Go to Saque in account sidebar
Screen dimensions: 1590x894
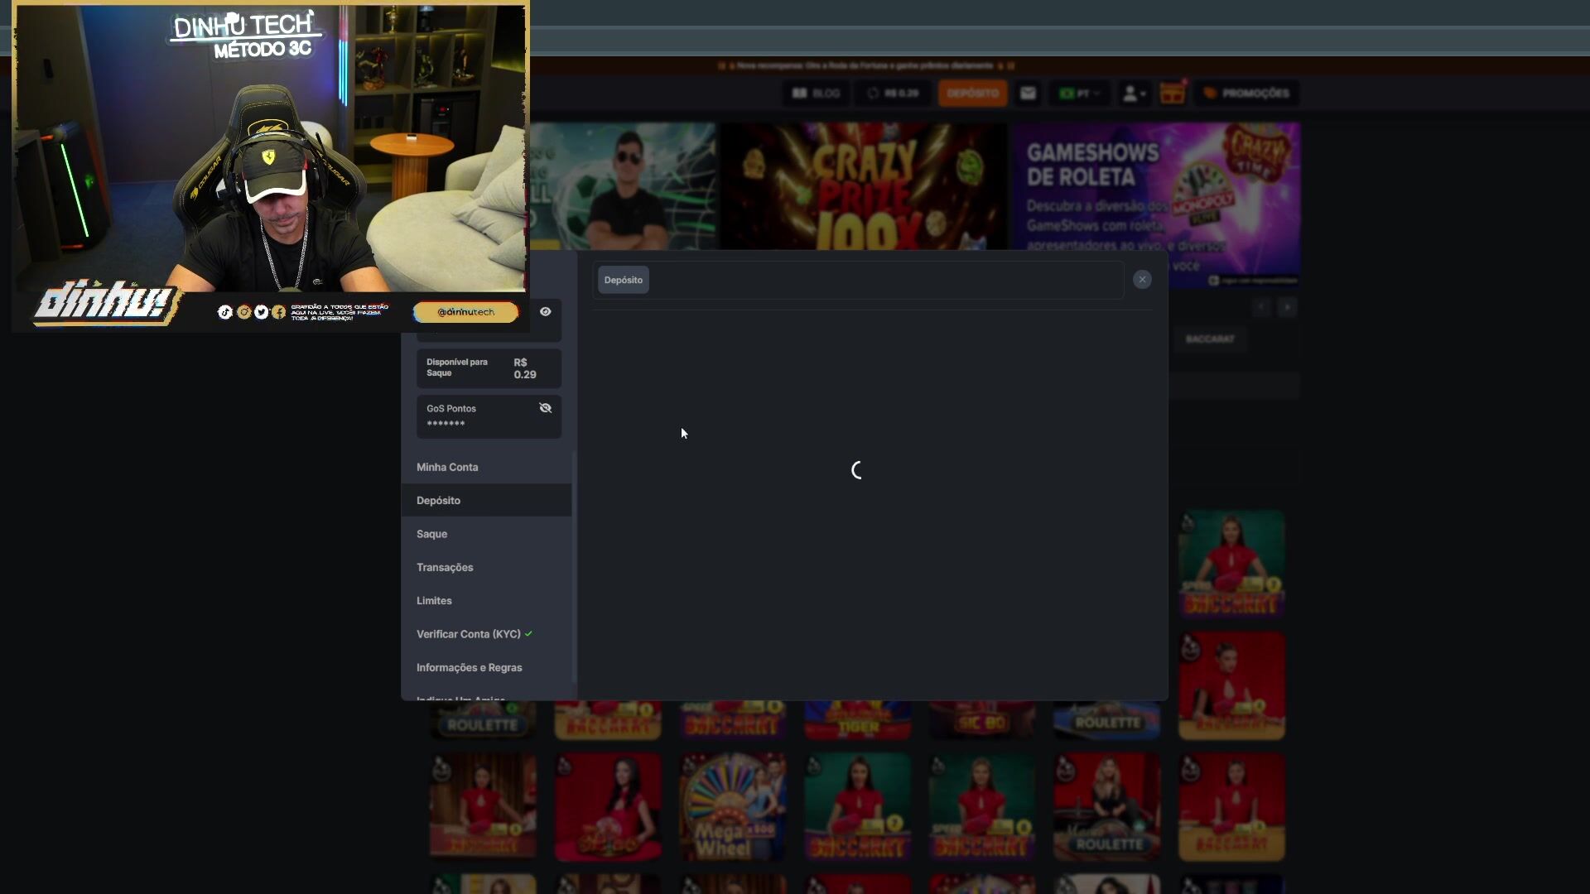point(487,534)
